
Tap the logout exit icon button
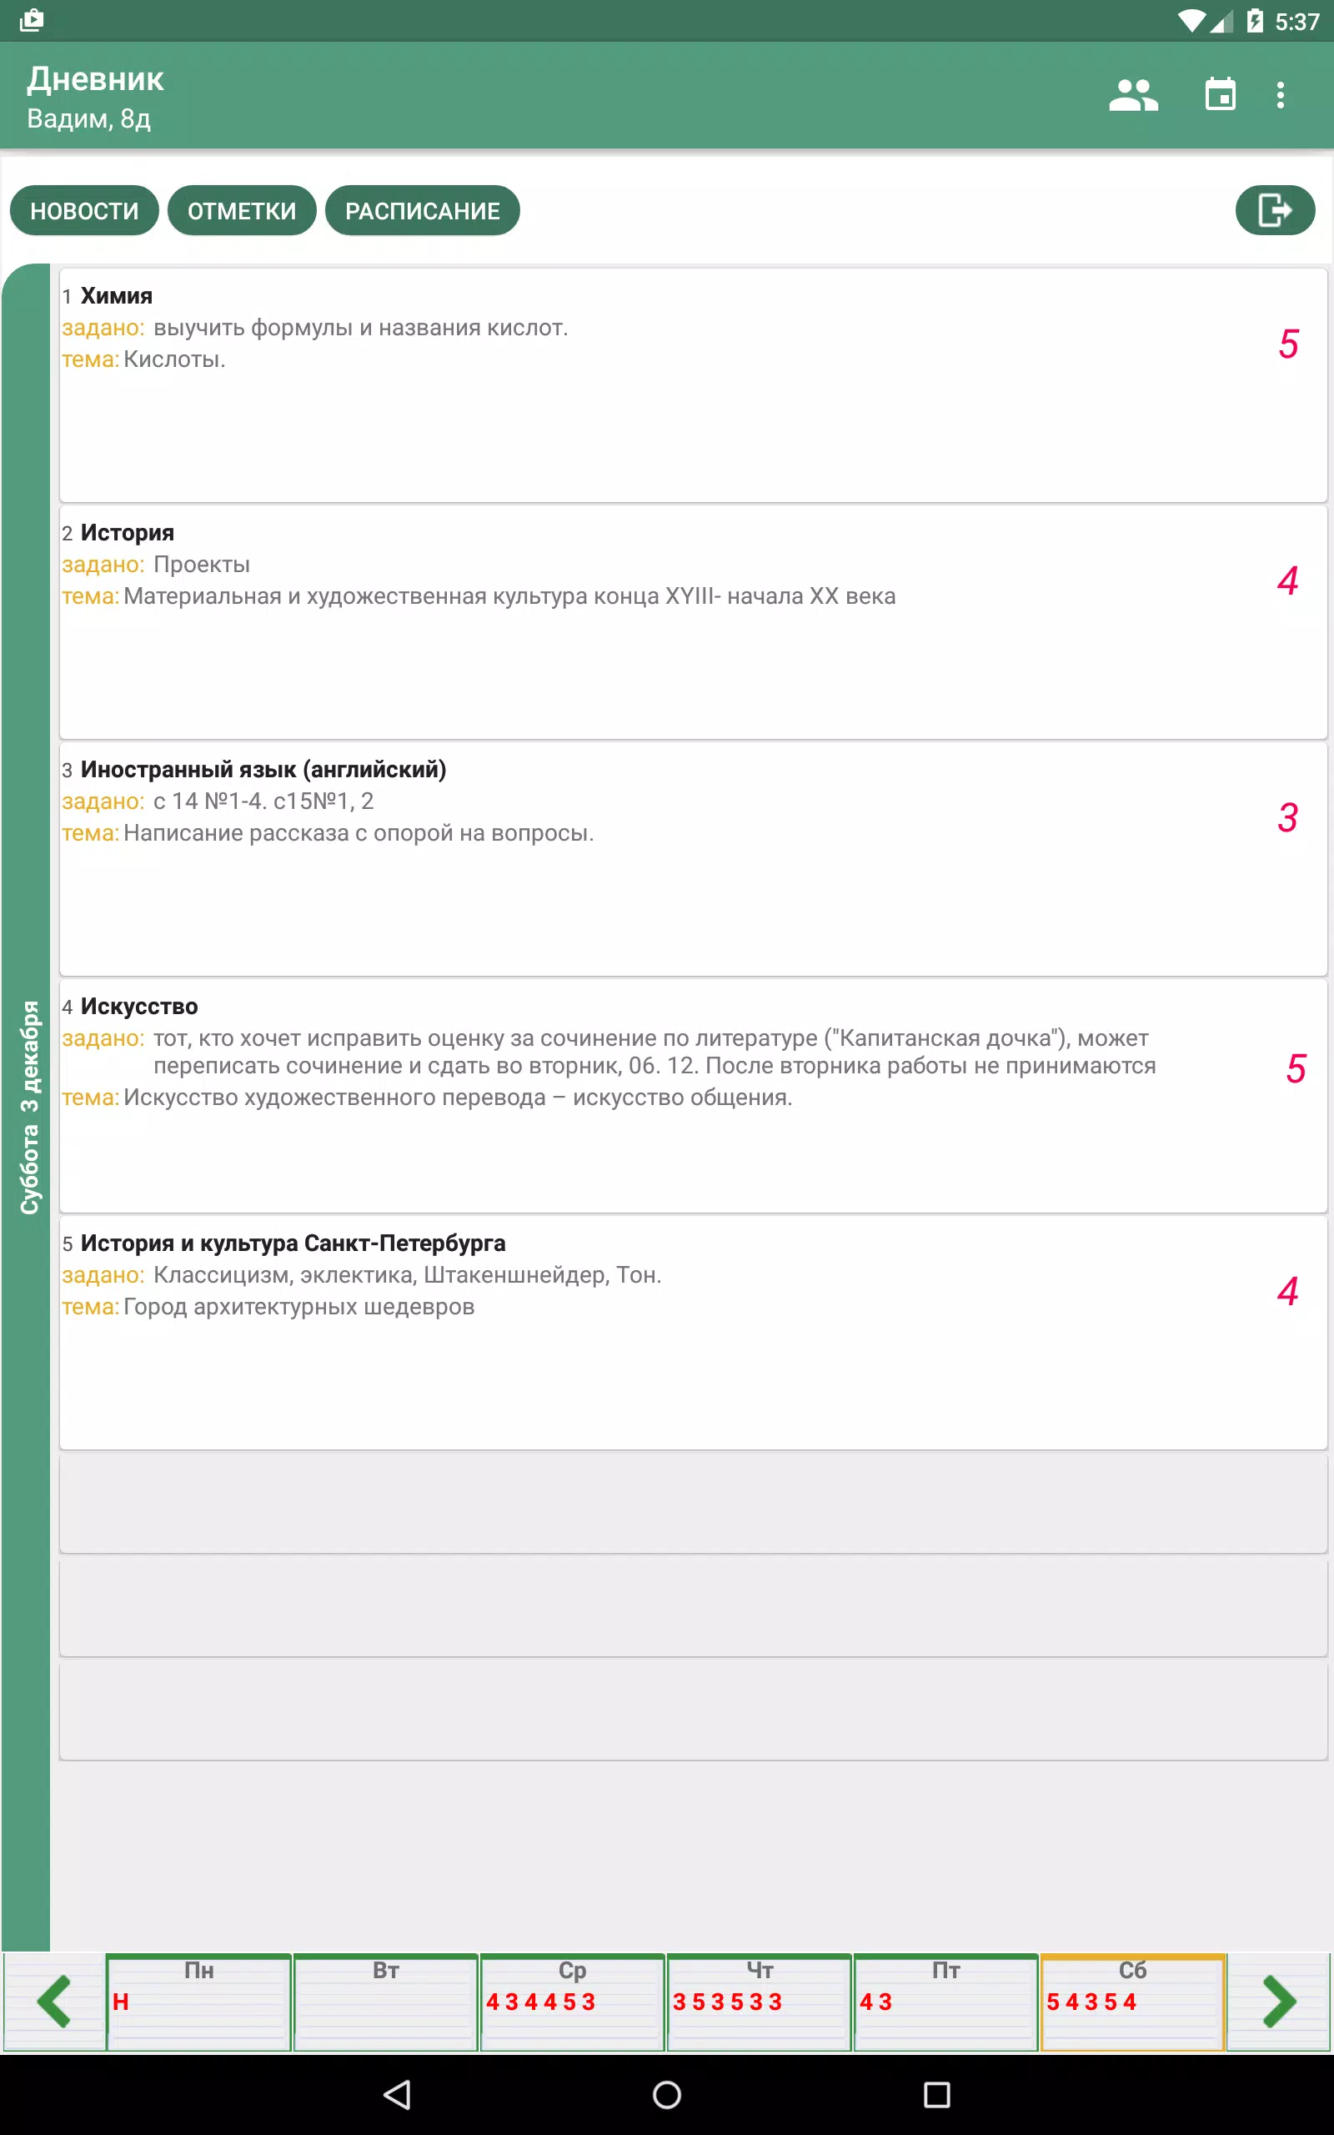pos(1275,210)
